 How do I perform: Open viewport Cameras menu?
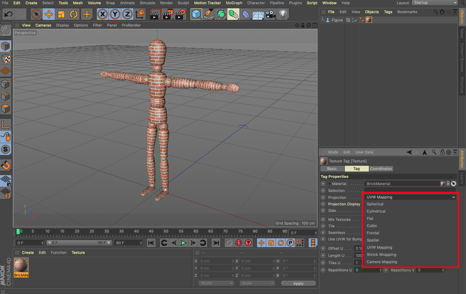pos(43,25)
